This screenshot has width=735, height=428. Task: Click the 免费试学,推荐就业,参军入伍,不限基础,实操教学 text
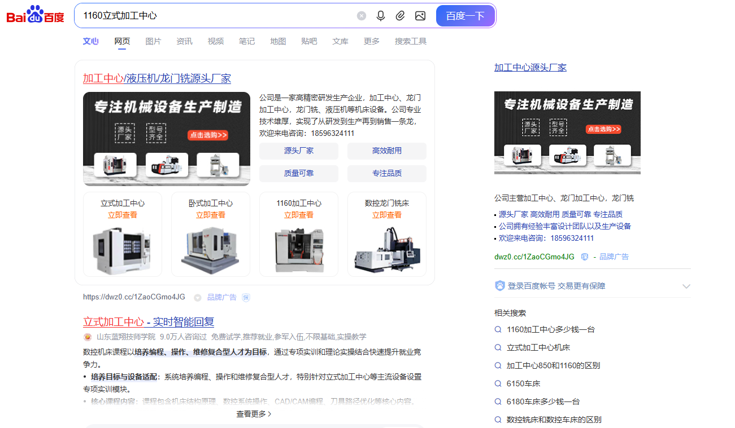pyautogui.click(x=289, y=337)
